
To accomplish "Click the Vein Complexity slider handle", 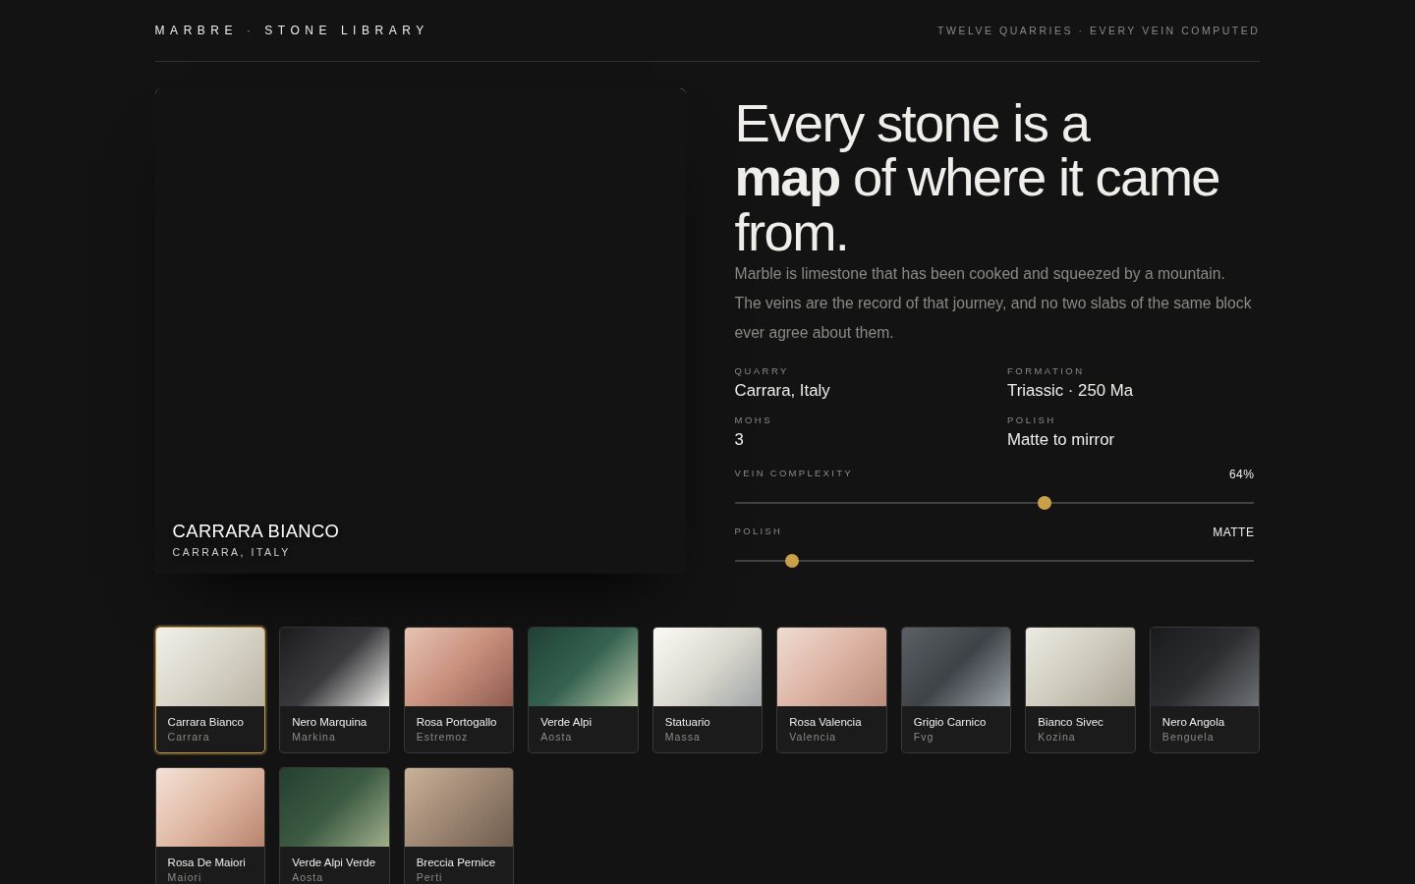I will coord(1045,503).
